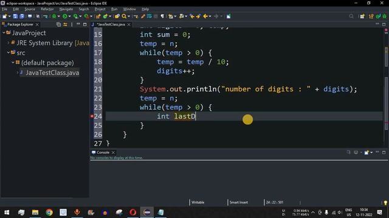Toggle Mark Occurrences pencil icon

[x=143, y=16]
